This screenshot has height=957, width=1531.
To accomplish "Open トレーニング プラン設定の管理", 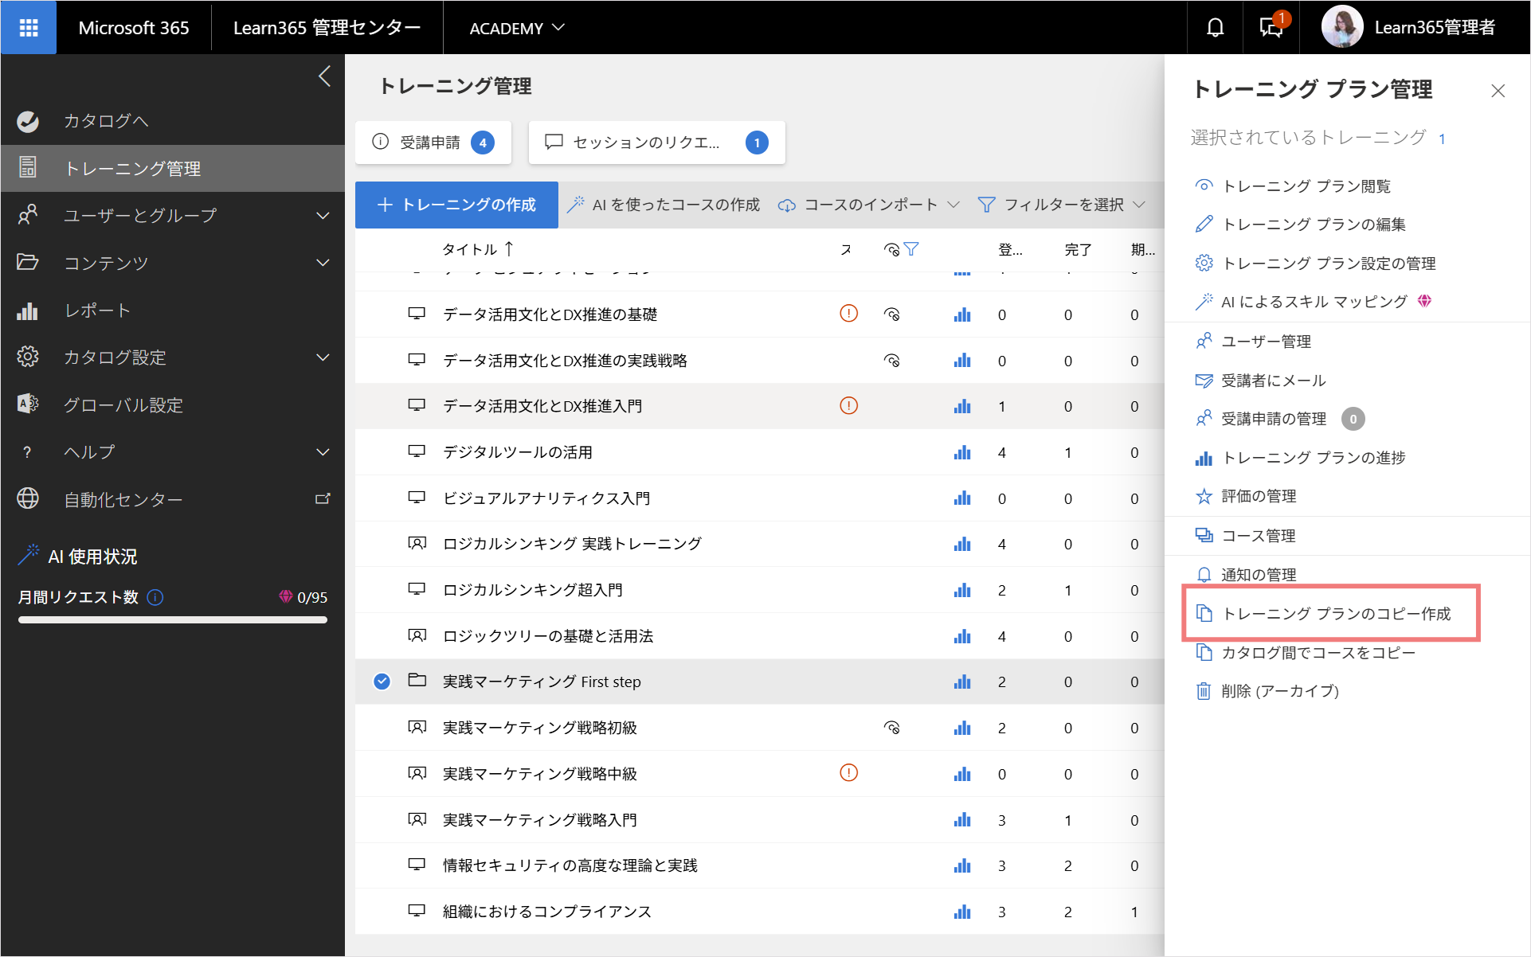I will (1315, 264).
